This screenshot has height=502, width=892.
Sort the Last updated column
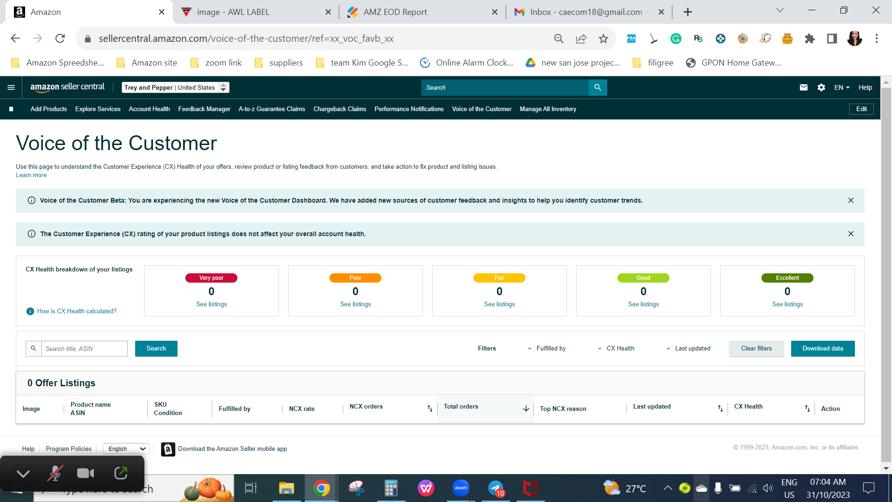click(x=720, y=409)
